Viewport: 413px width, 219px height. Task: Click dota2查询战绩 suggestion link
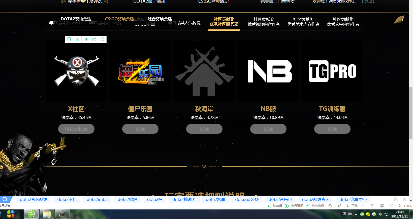(34, 199)
